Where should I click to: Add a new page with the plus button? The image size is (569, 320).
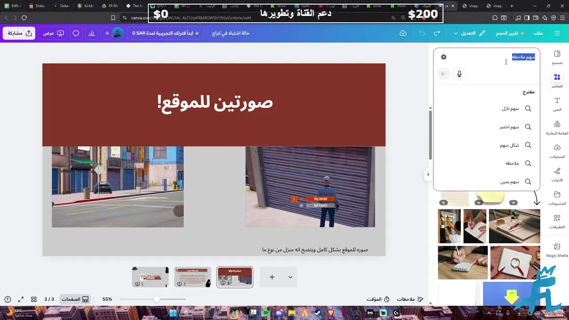272,277
